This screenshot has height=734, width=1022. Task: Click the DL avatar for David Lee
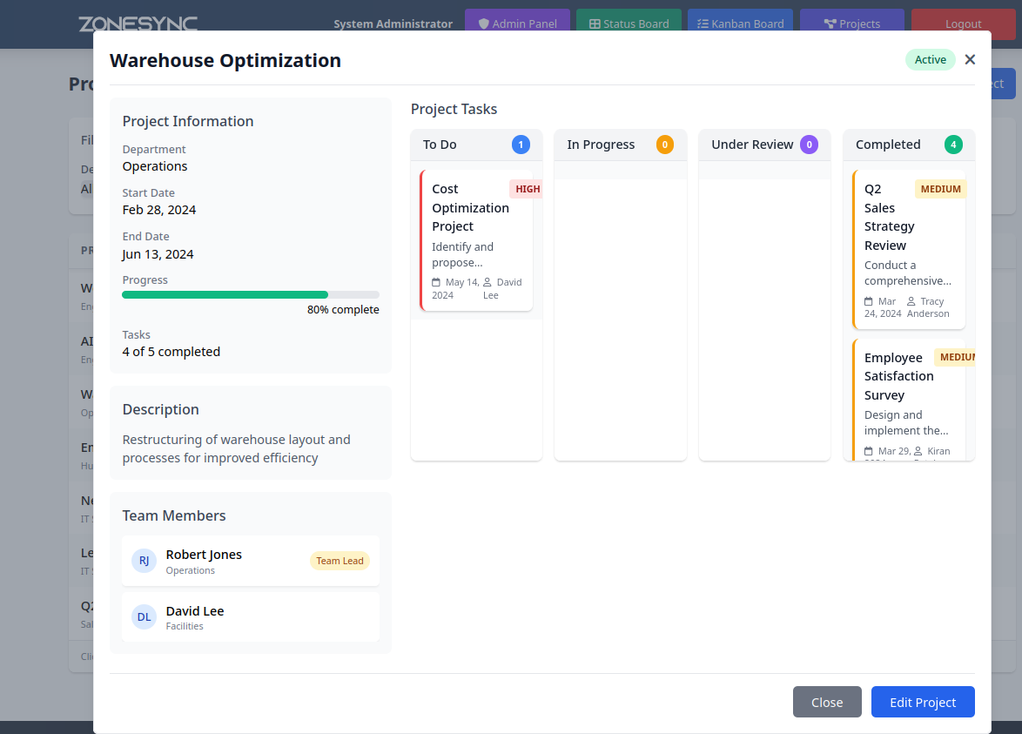pyautogui.click(x=144, y=616)
